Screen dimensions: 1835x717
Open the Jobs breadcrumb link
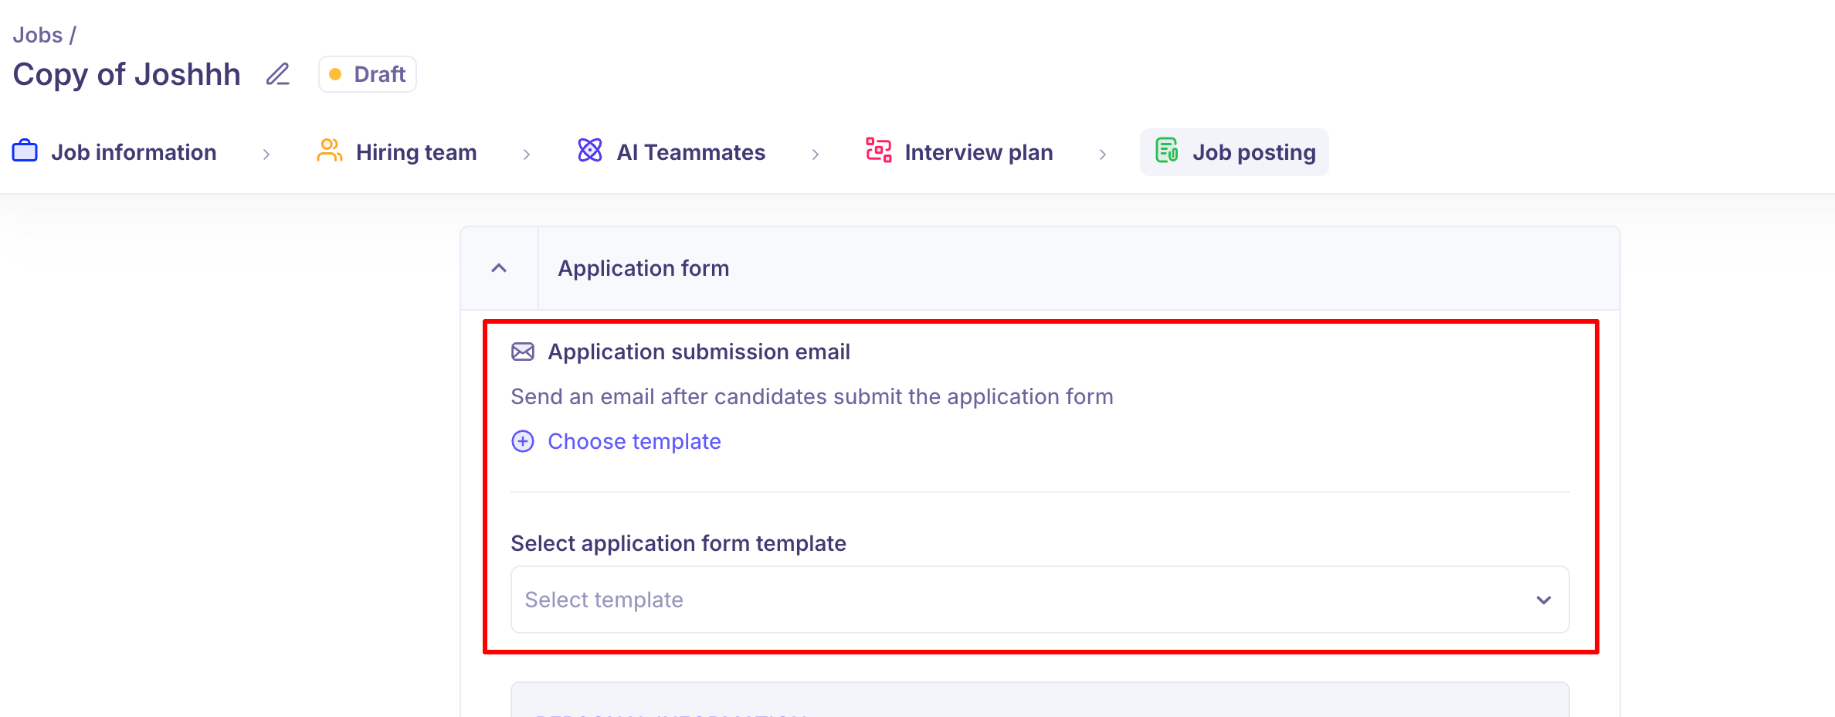click(38, 35)
